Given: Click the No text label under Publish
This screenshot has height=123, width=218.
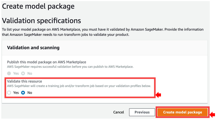Looking at the screenshot, I should (30, 73).
